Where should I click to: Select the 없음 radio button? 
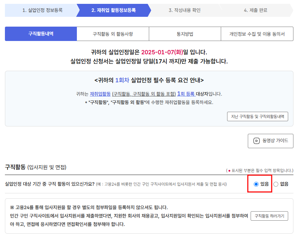click(276, 184)
